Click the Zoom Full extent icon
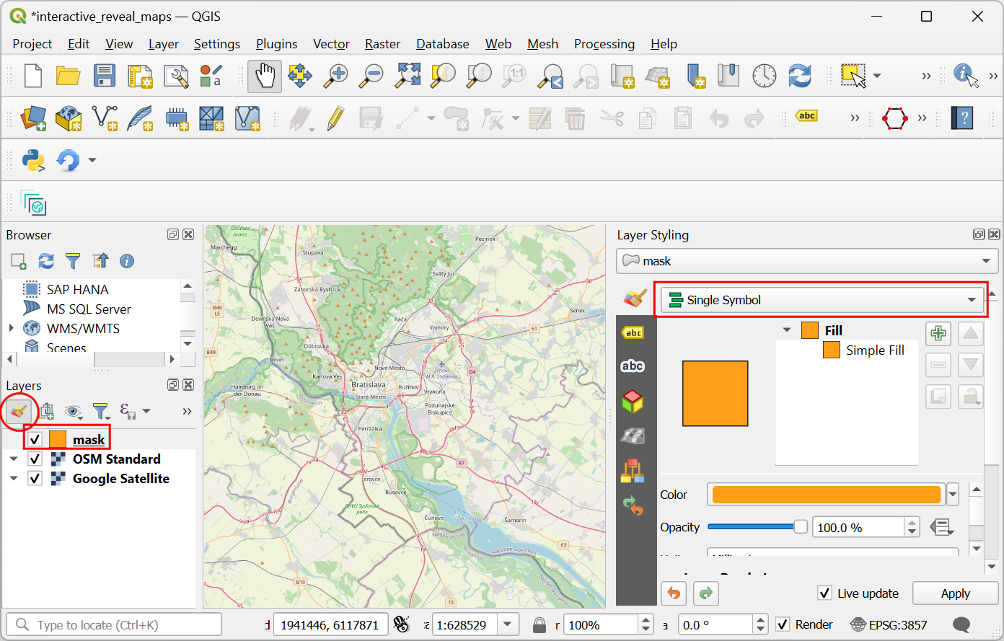The height and width of the screenshot is (641, 1004). point(408,76)
